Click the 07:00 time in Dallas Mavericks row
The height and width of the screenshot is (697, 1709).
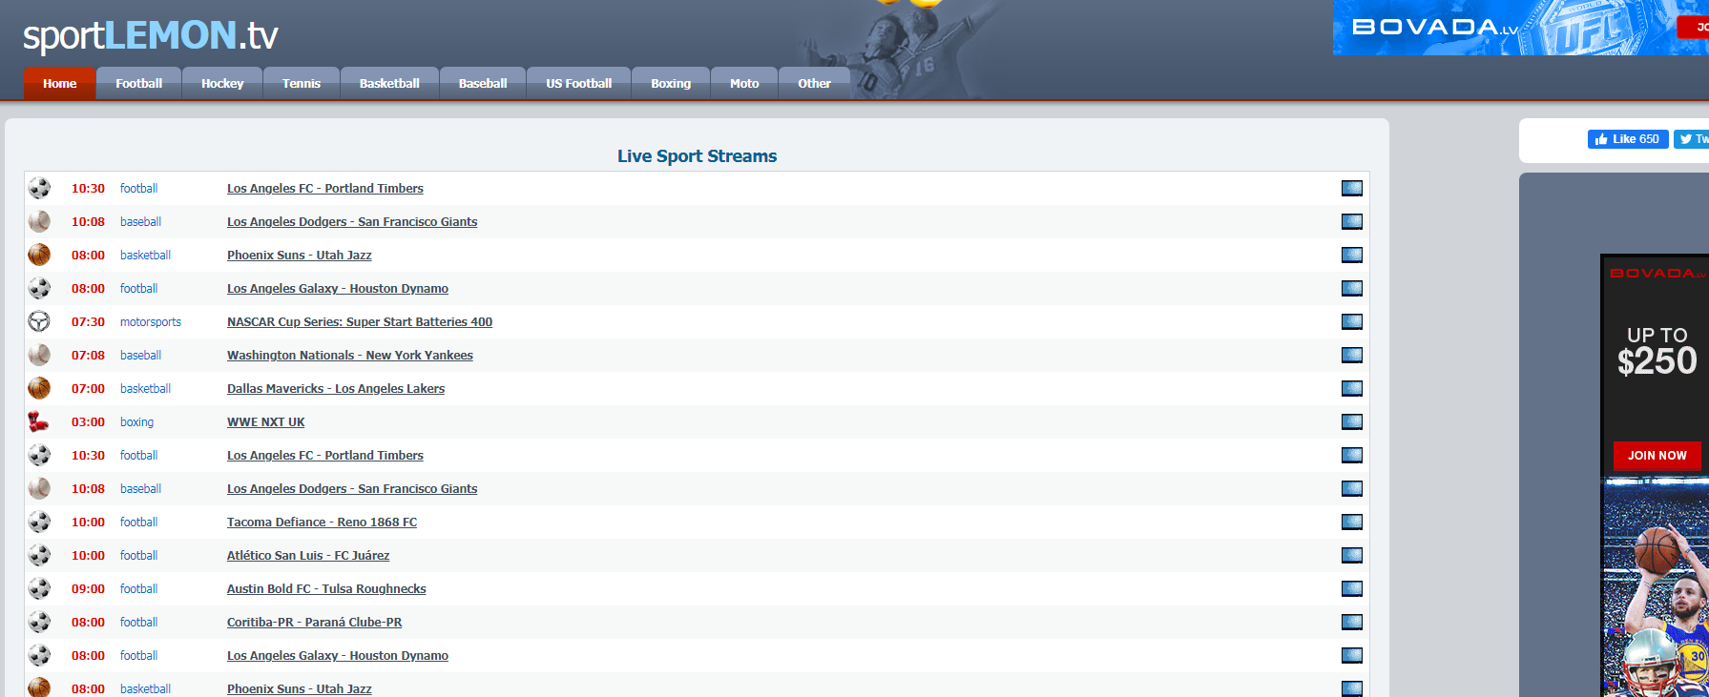tap(88, 389)
